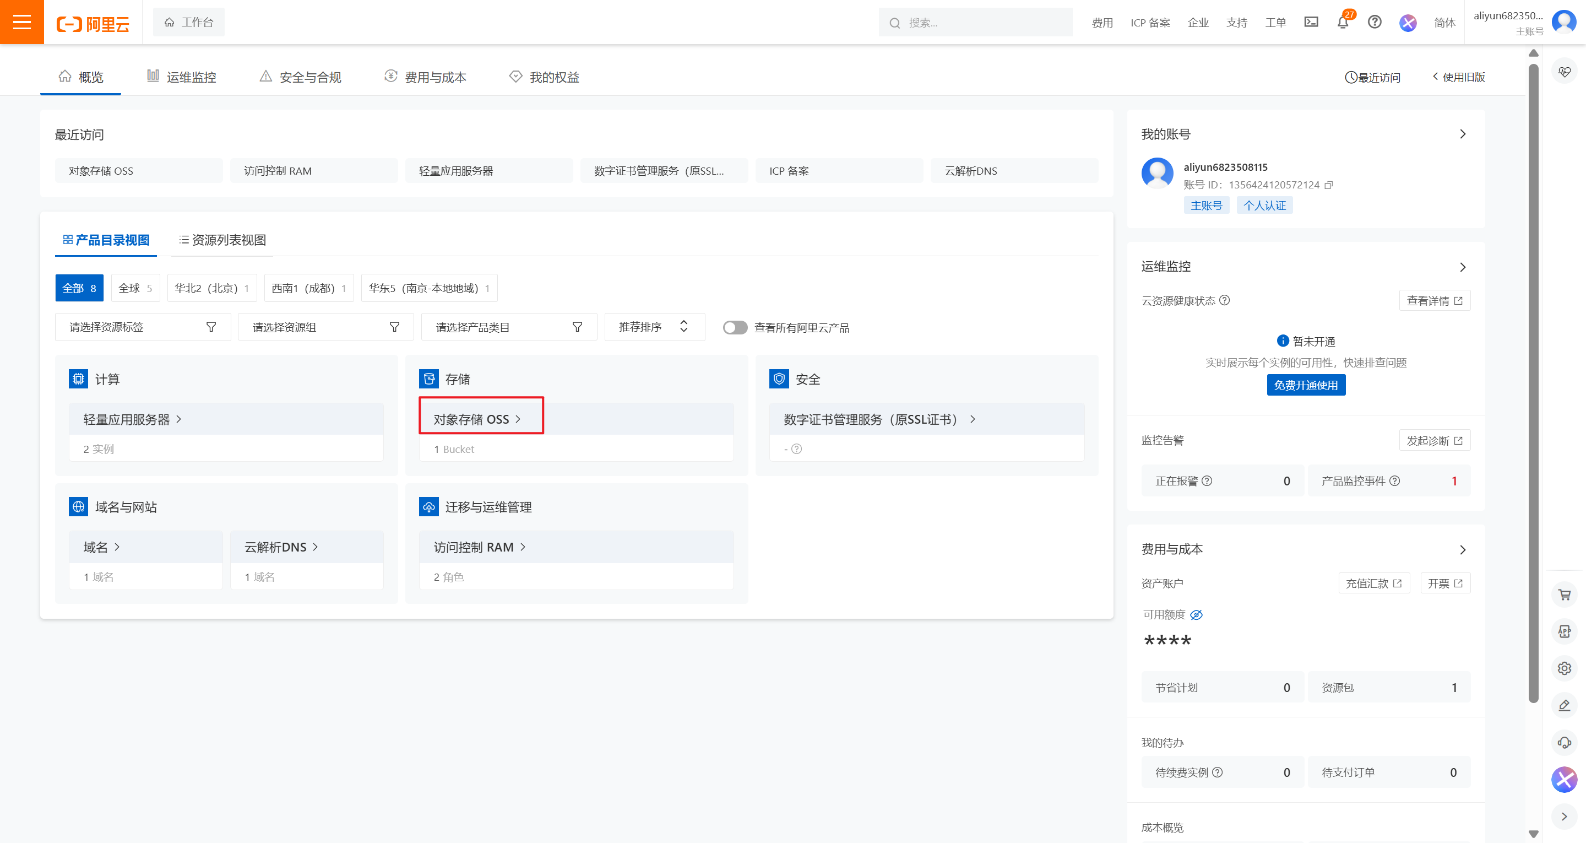
Task: Expand the 费用与成本 panel arrow
Action: [x=1462, y=550]
